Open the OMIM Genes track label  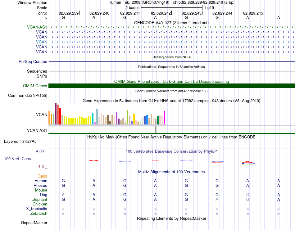tap(35, 86)
